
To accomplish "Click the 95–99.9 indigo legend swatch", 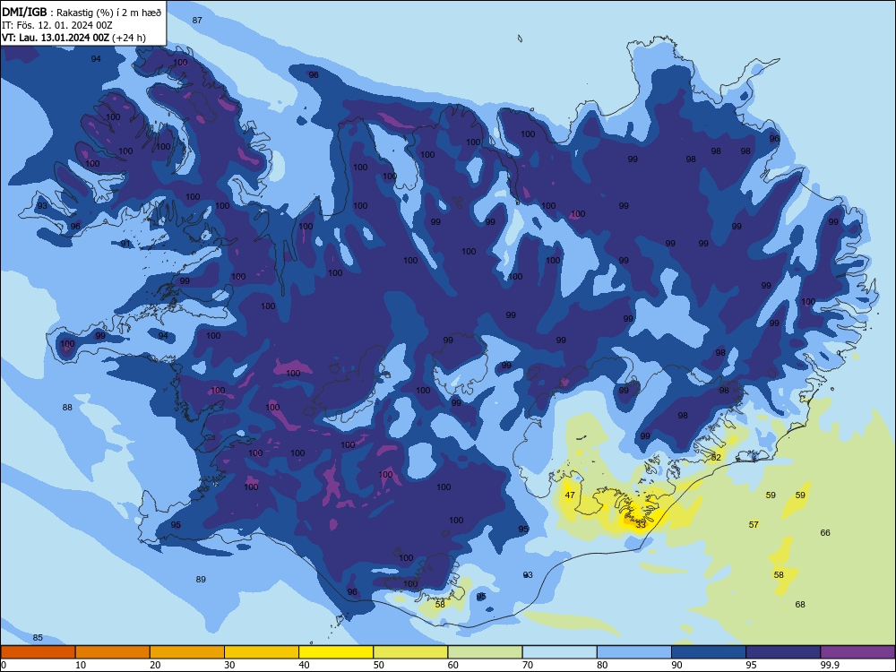I will [x=783, y=652].
